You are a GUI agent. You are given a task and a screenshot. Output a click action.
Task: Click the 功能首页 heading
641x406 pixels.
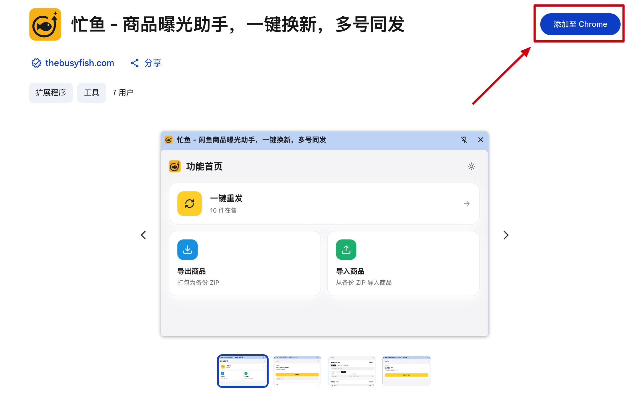click(x=204, y=166)
